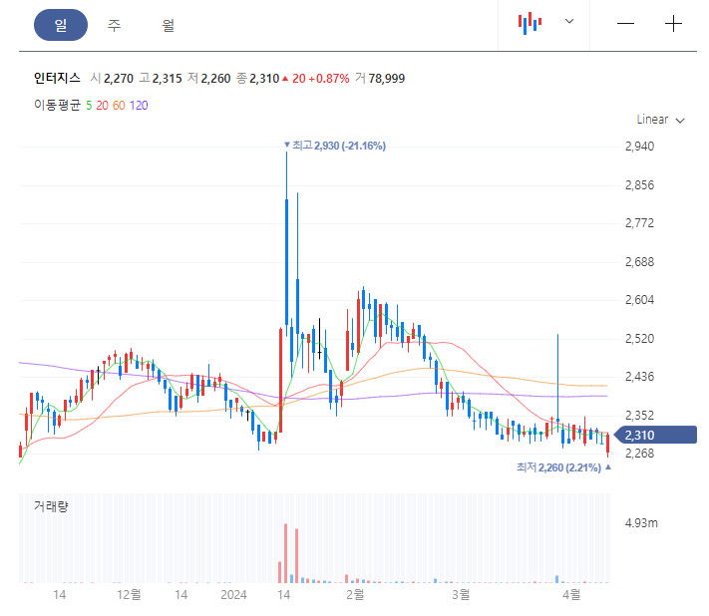Click the 이동평균 label
Viewport: 709px width, 616px height.
[57, 106]
